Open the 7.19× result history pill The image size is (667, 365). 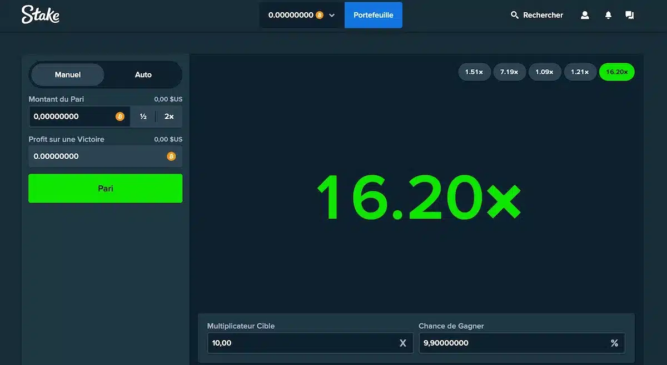[x=509, y=72]
